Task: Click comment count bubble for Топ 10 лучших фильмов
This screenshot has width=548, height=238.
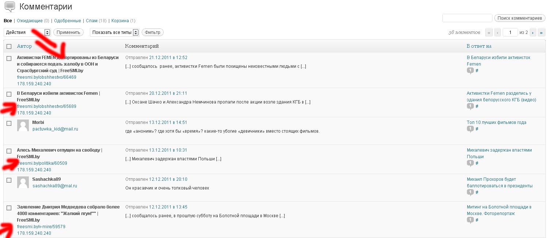Action: (470, 129)
